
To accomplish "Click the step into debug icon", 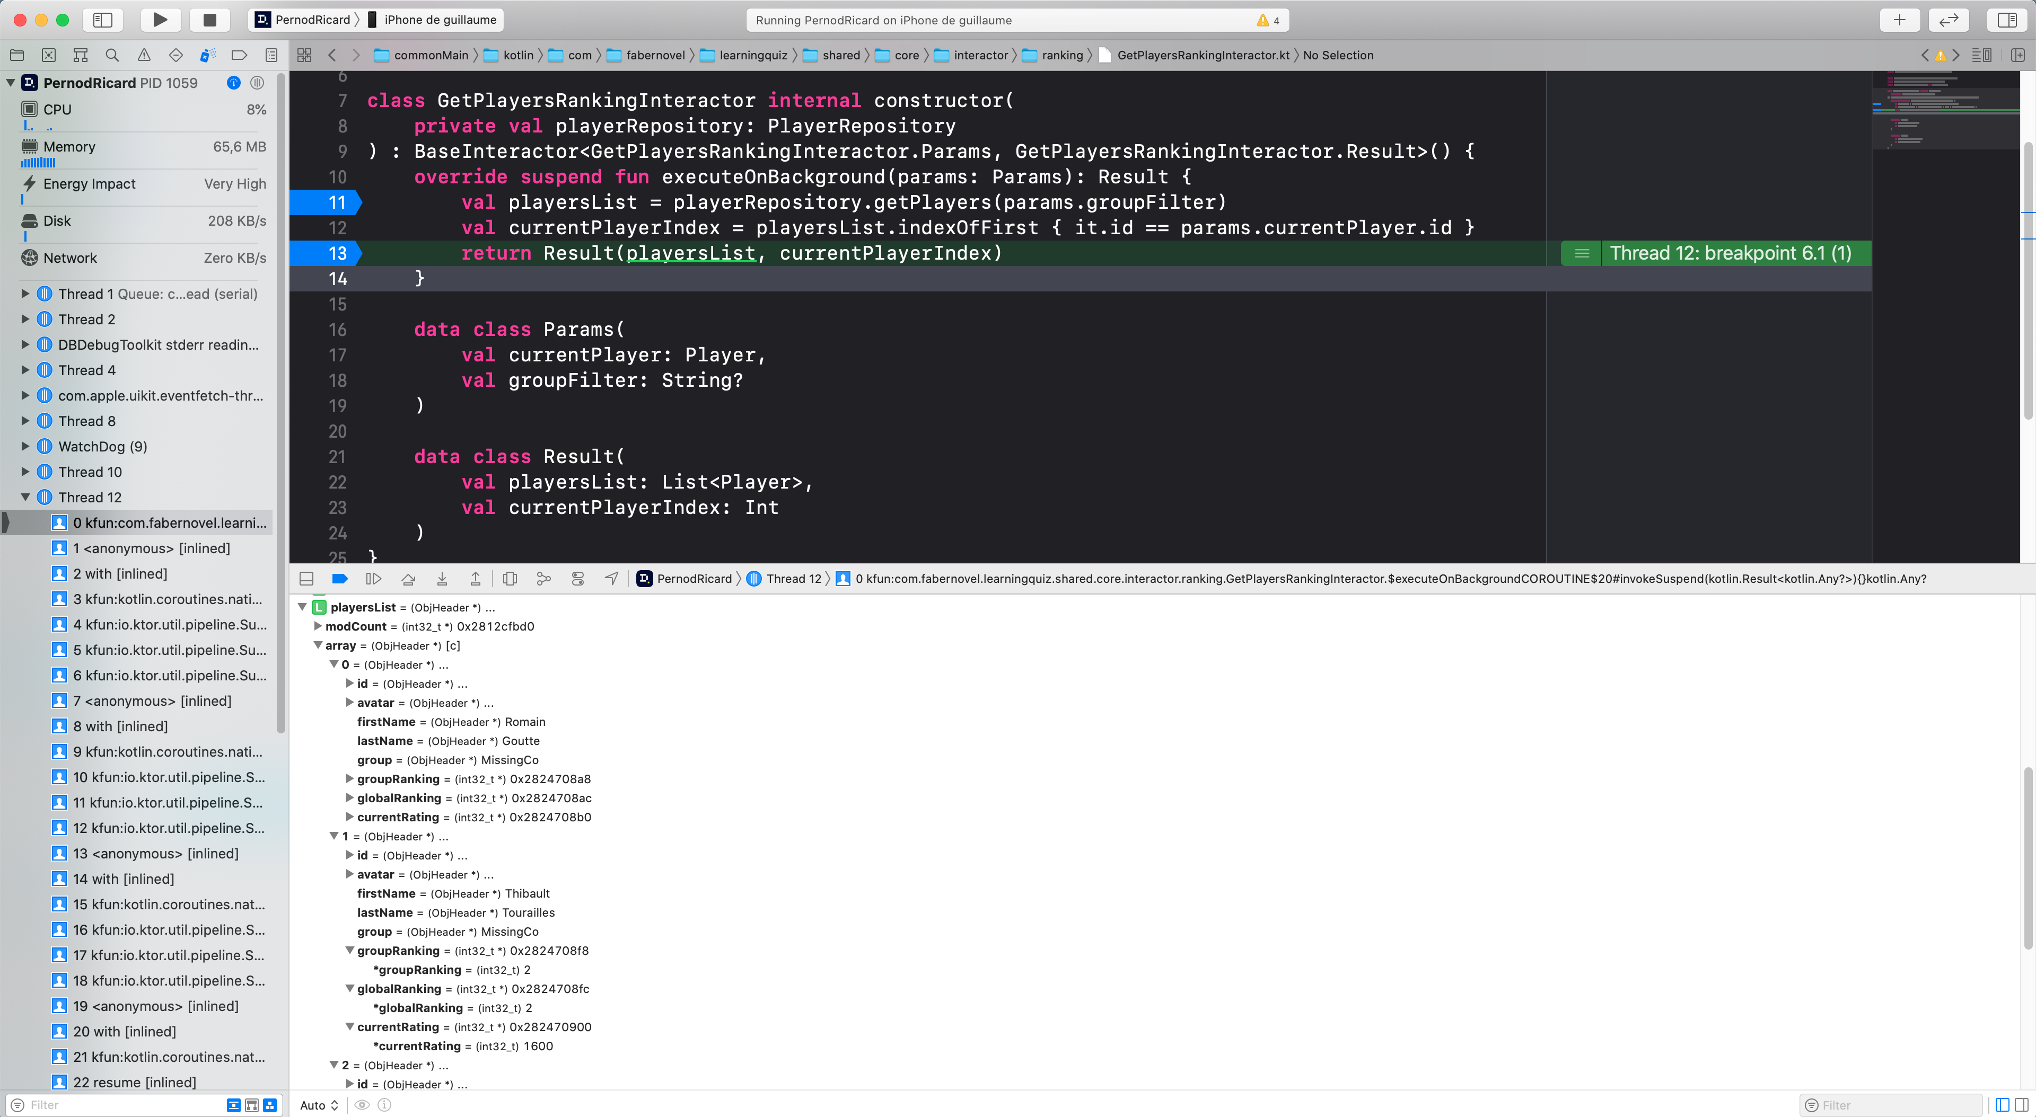I will pyautogui.click(x=442, y=578).
